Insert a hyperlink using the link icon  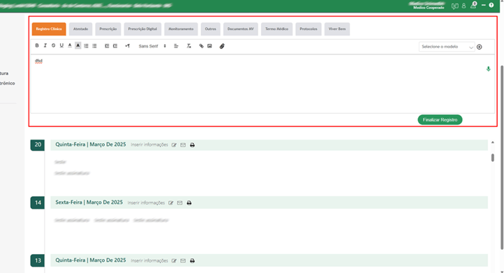coord(201,46)
